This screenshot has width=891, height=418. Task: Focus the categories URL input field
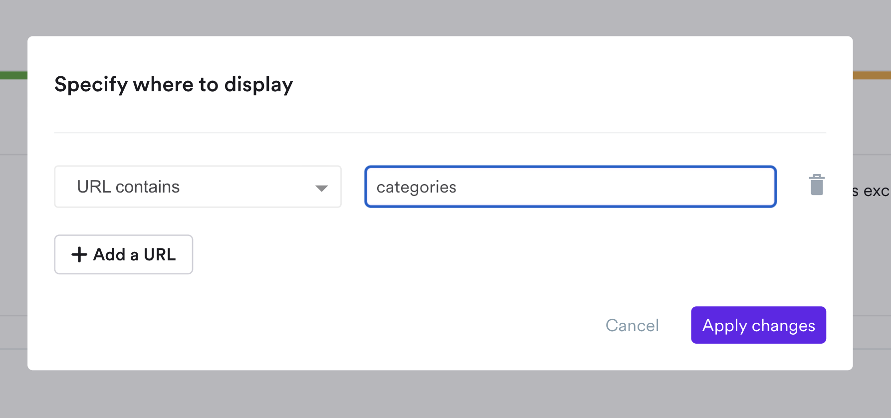tap(570, 187)
